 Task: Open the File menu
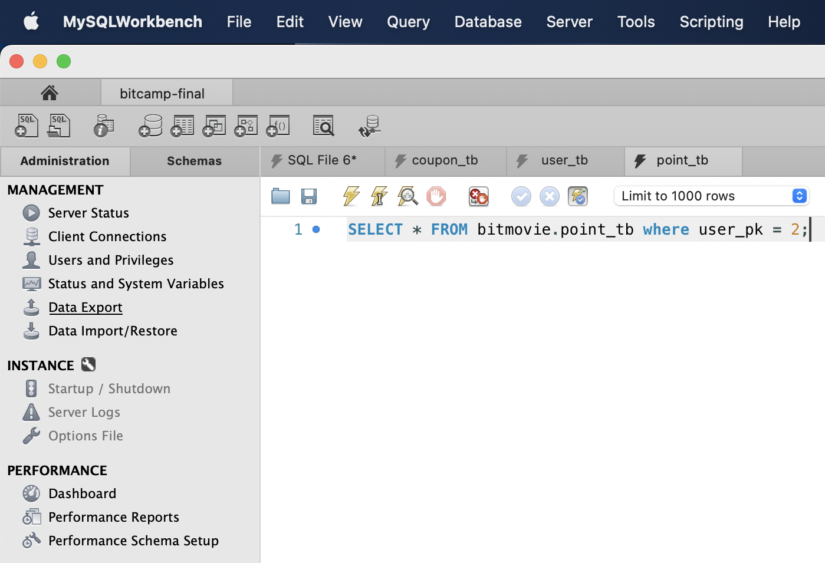[x=239, y=22]
